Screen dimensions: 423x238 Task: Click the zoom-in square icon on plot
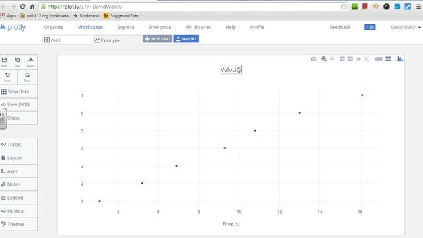pos(342,59)
